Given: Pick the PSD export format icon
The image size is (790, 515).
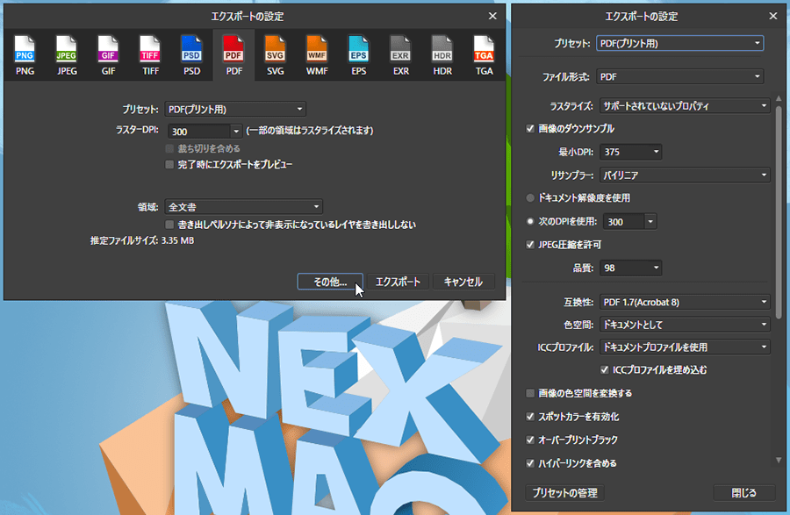Looking at the screenshot, I should [x=192, y=55].
